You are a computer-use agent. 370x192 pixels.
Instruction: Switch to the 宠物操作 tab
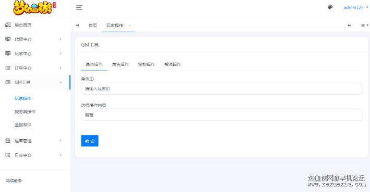(147, 64)
